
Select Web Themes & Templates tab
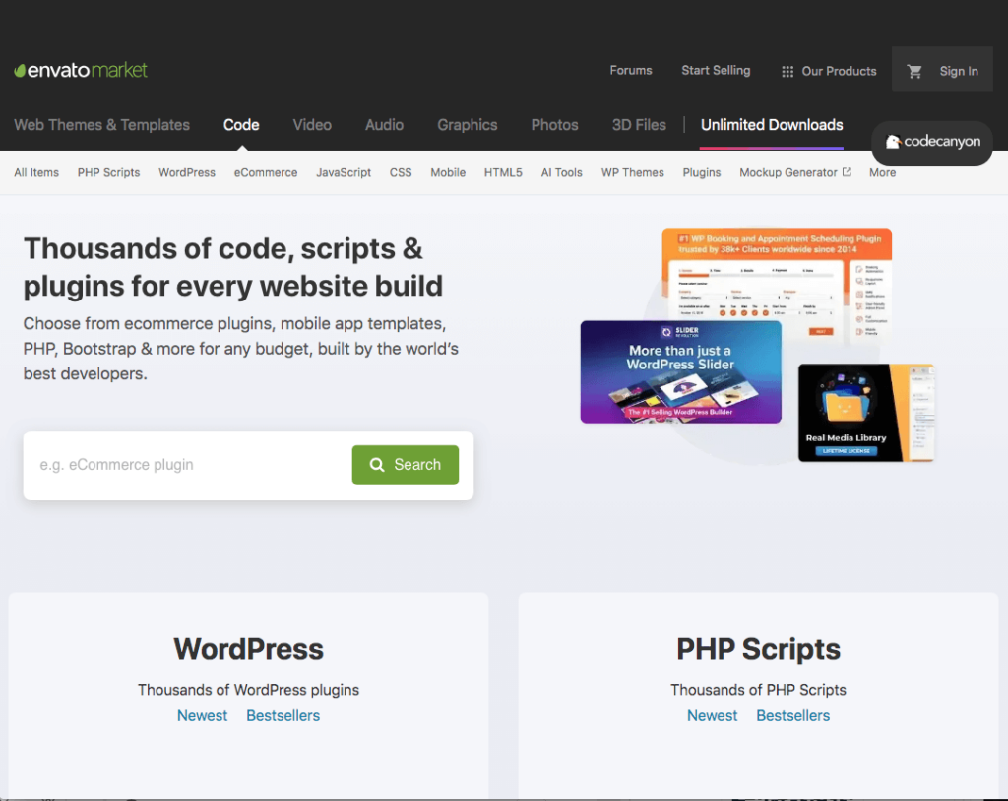click(x=101, y=125)
